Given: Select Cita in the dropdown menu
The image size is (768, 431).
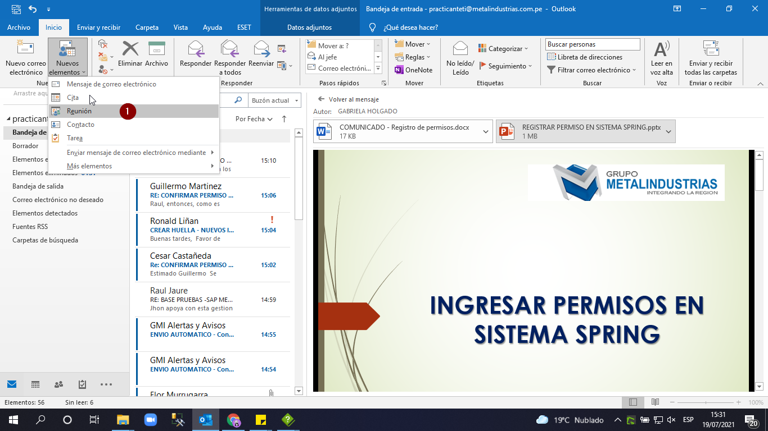Looking at the screenshot, I should [134, 98].
